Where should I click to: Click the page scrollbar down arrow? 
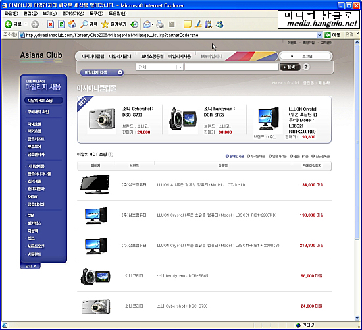point(357,318)
